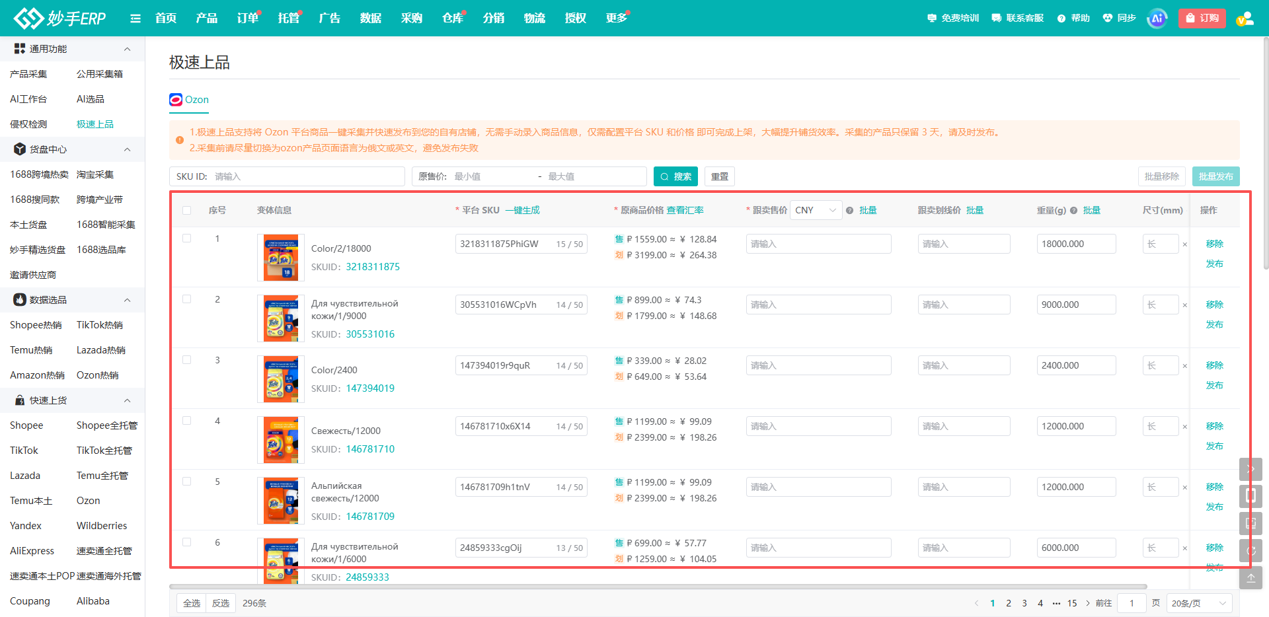Open the 物流 top menu
Image resolution: width=1269 pixels, height=617 pixels.
535,18
